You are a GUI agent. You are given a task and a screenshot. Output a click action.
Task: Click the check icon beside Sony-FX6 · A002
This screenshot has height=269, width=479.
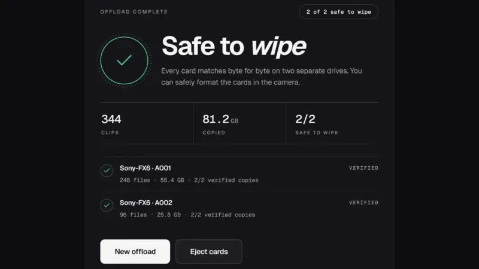(107, 205)
